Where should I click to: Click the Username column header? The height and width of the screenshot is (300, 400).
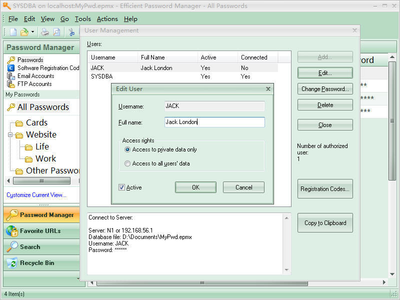113,57
